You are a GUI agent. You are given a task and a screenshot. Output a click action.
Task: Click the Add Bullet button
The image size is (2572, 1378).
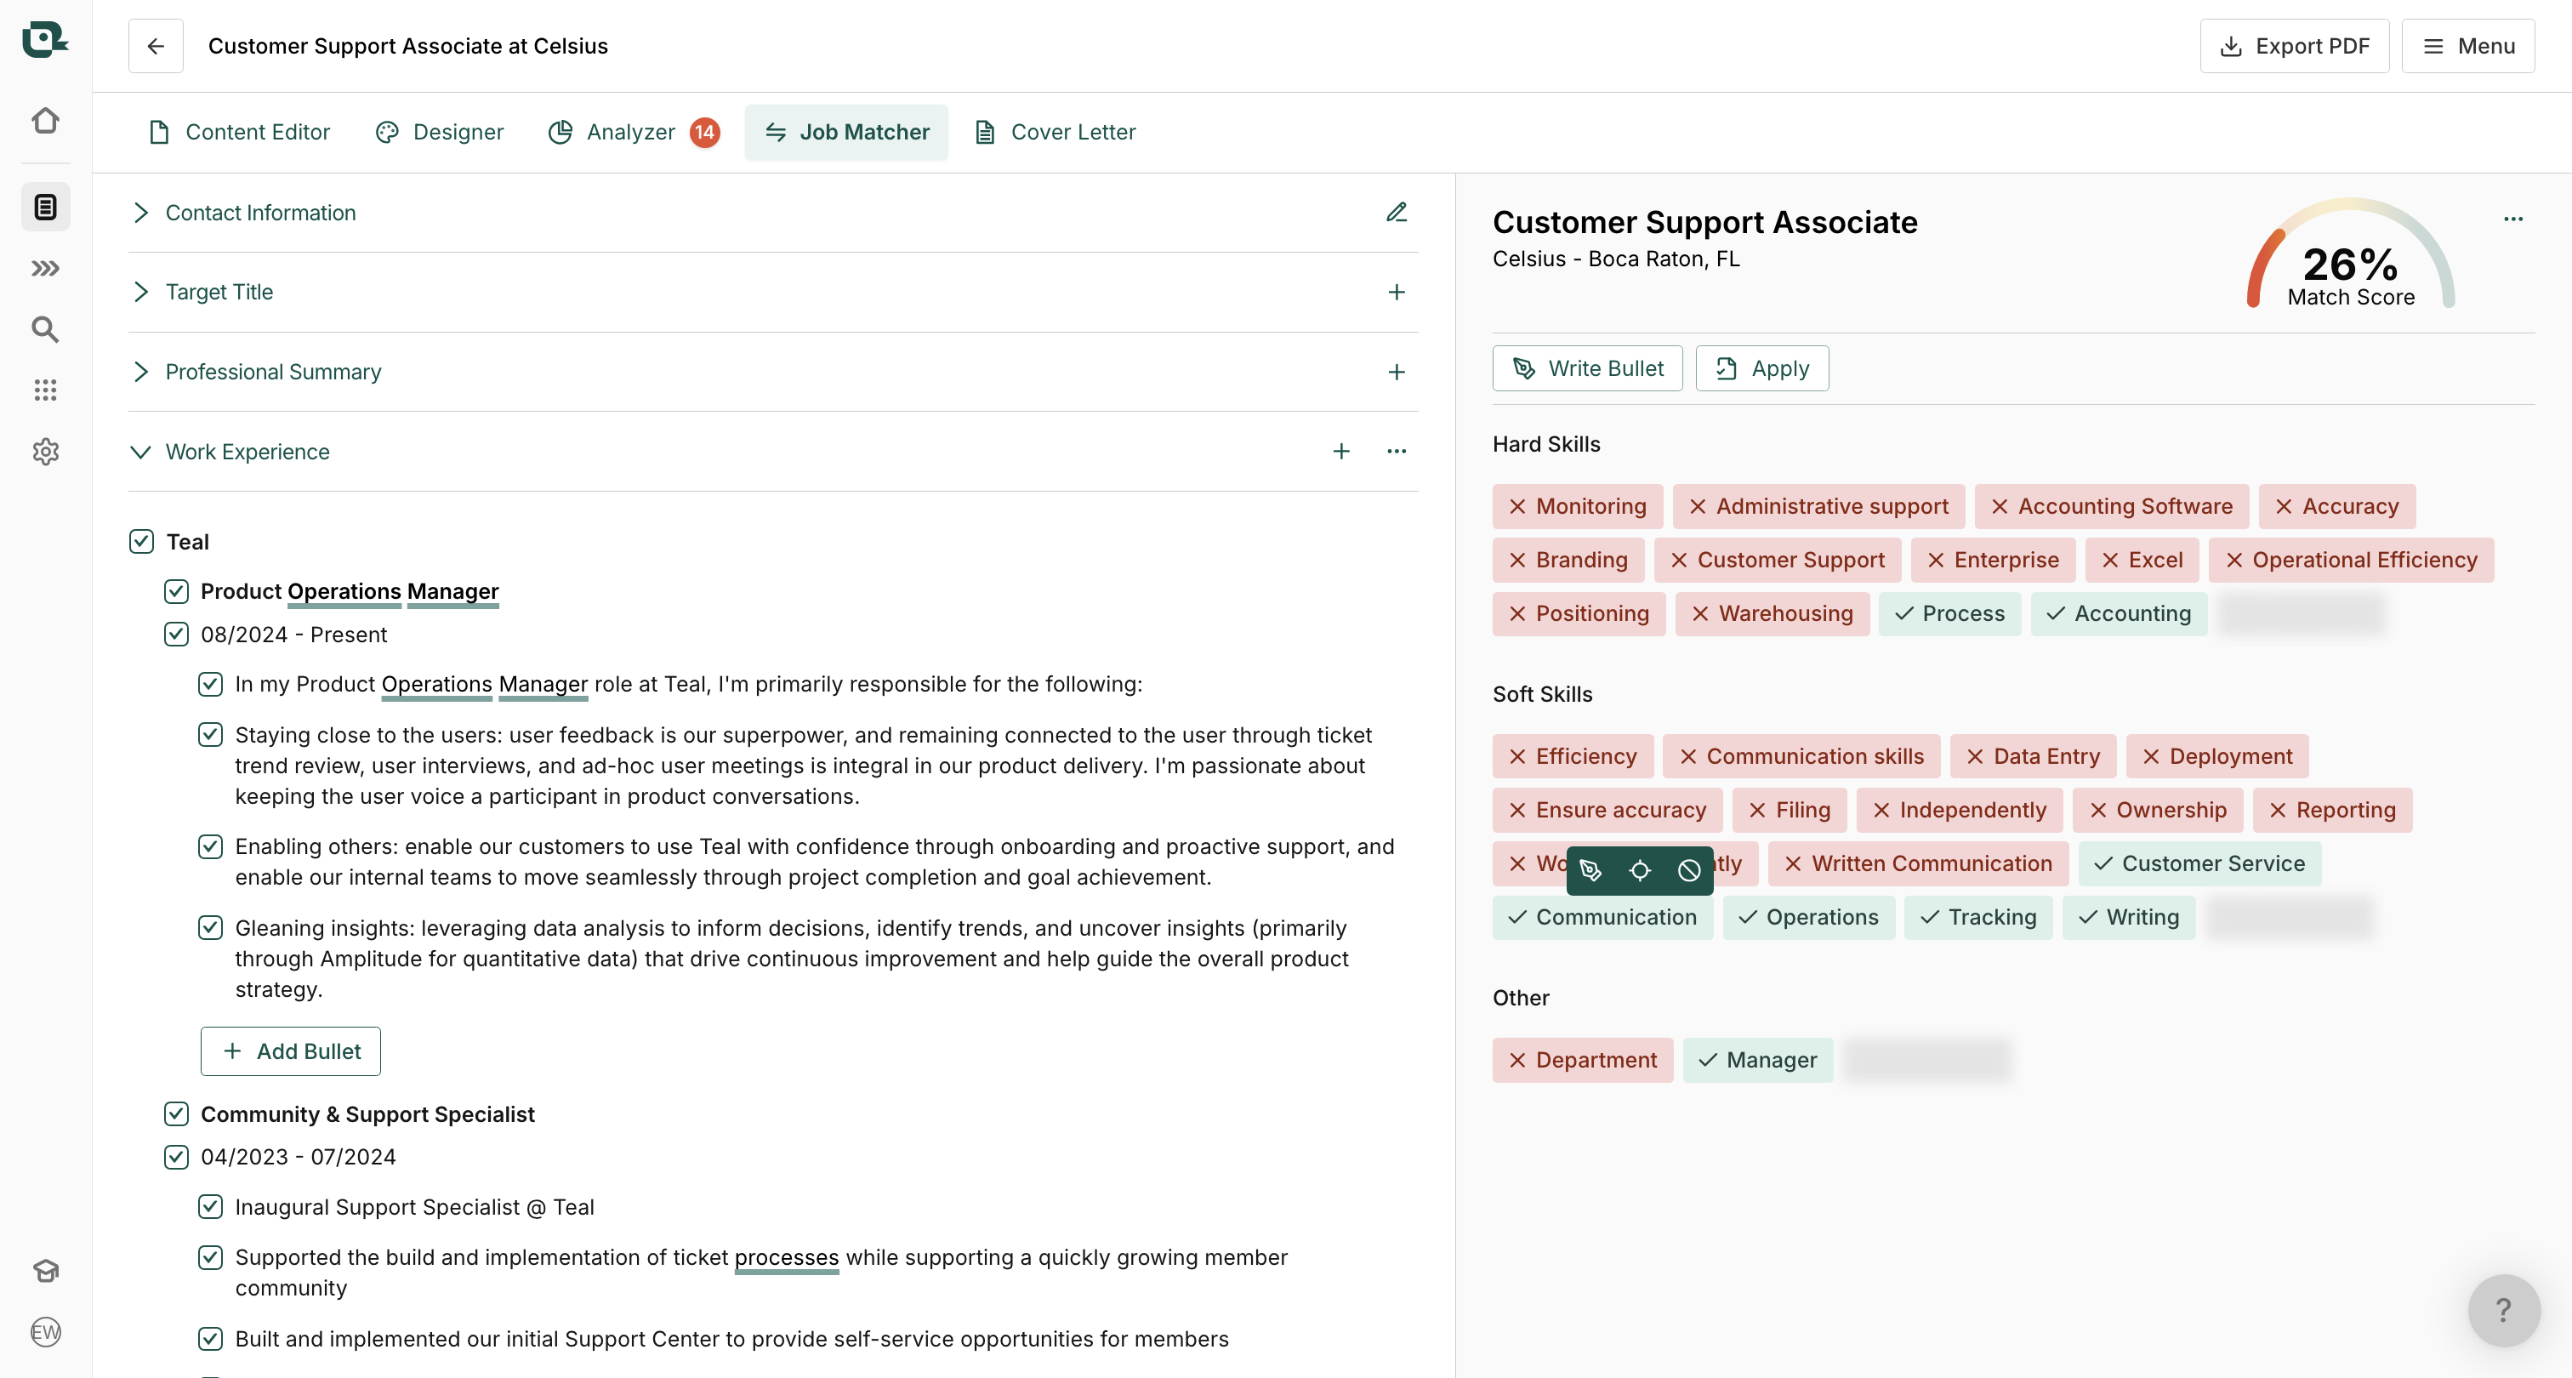coord(291,1051)
